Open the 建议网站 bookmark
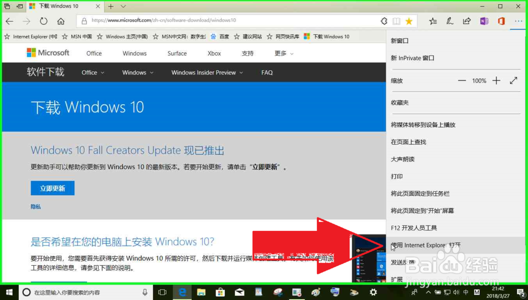Viewport: 528px width, 300px height. click(x=248, y=36)
